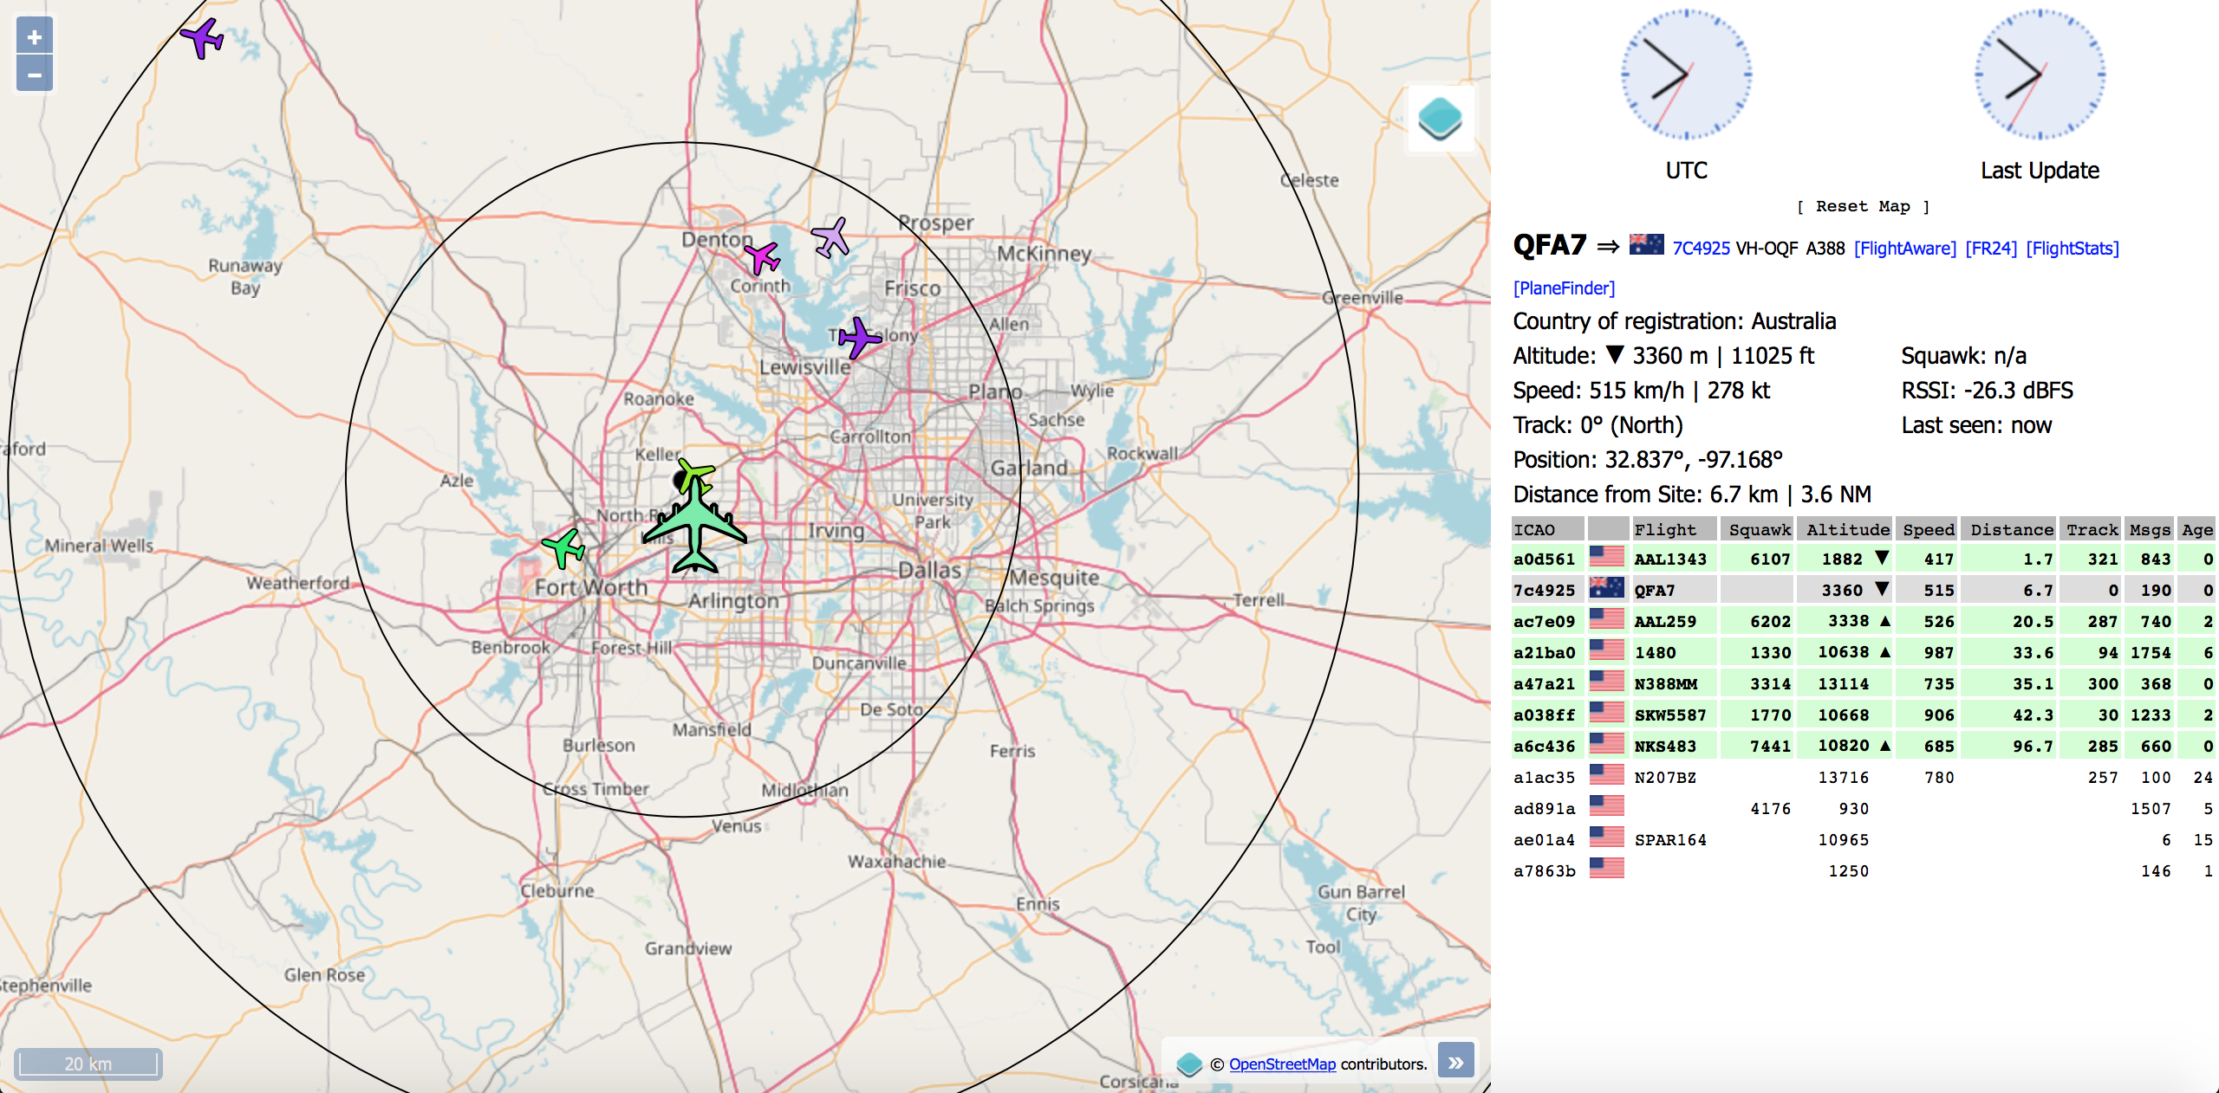Select the AAL1343 row in aircraft table
This screenshot has height=1093, width=2219.
tap(1669, 559)
